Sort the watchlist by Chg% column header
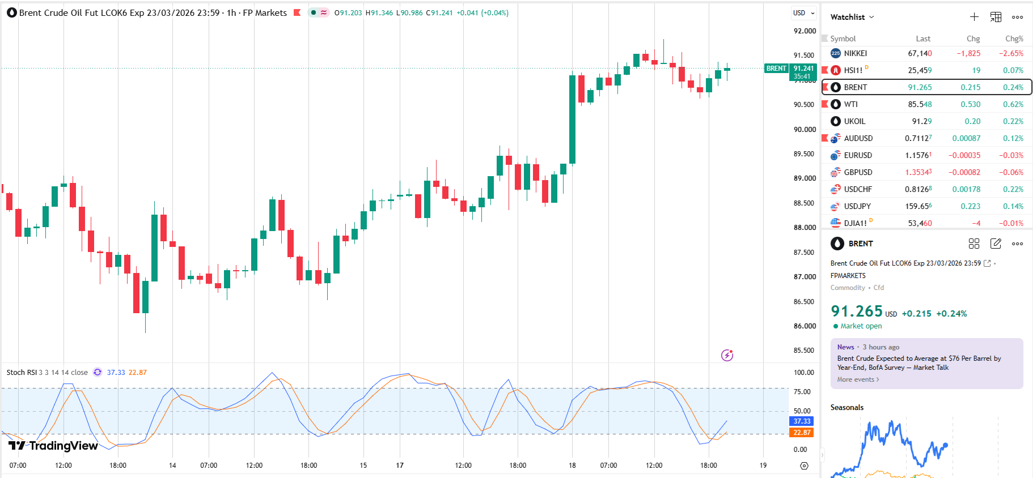 (1014, 39)
